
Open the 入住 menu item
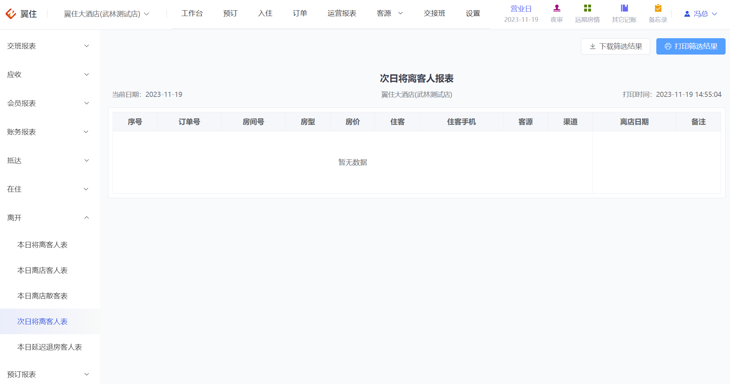tap(265, 13)
